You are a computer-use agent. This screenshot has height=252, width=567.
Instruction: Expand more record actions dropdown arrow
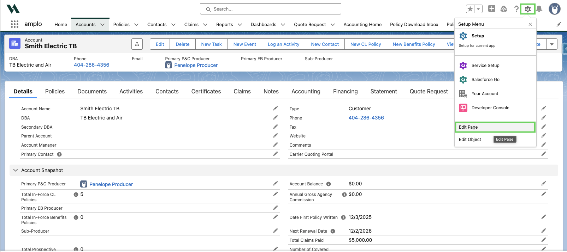pyautogui.click(x=552, y=44)
